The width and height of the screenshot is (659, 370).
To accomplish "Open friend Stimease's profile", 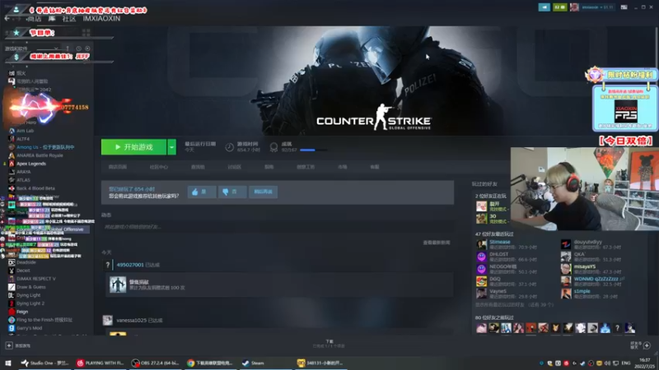I will pyautogui.click(x=500, y=242).
